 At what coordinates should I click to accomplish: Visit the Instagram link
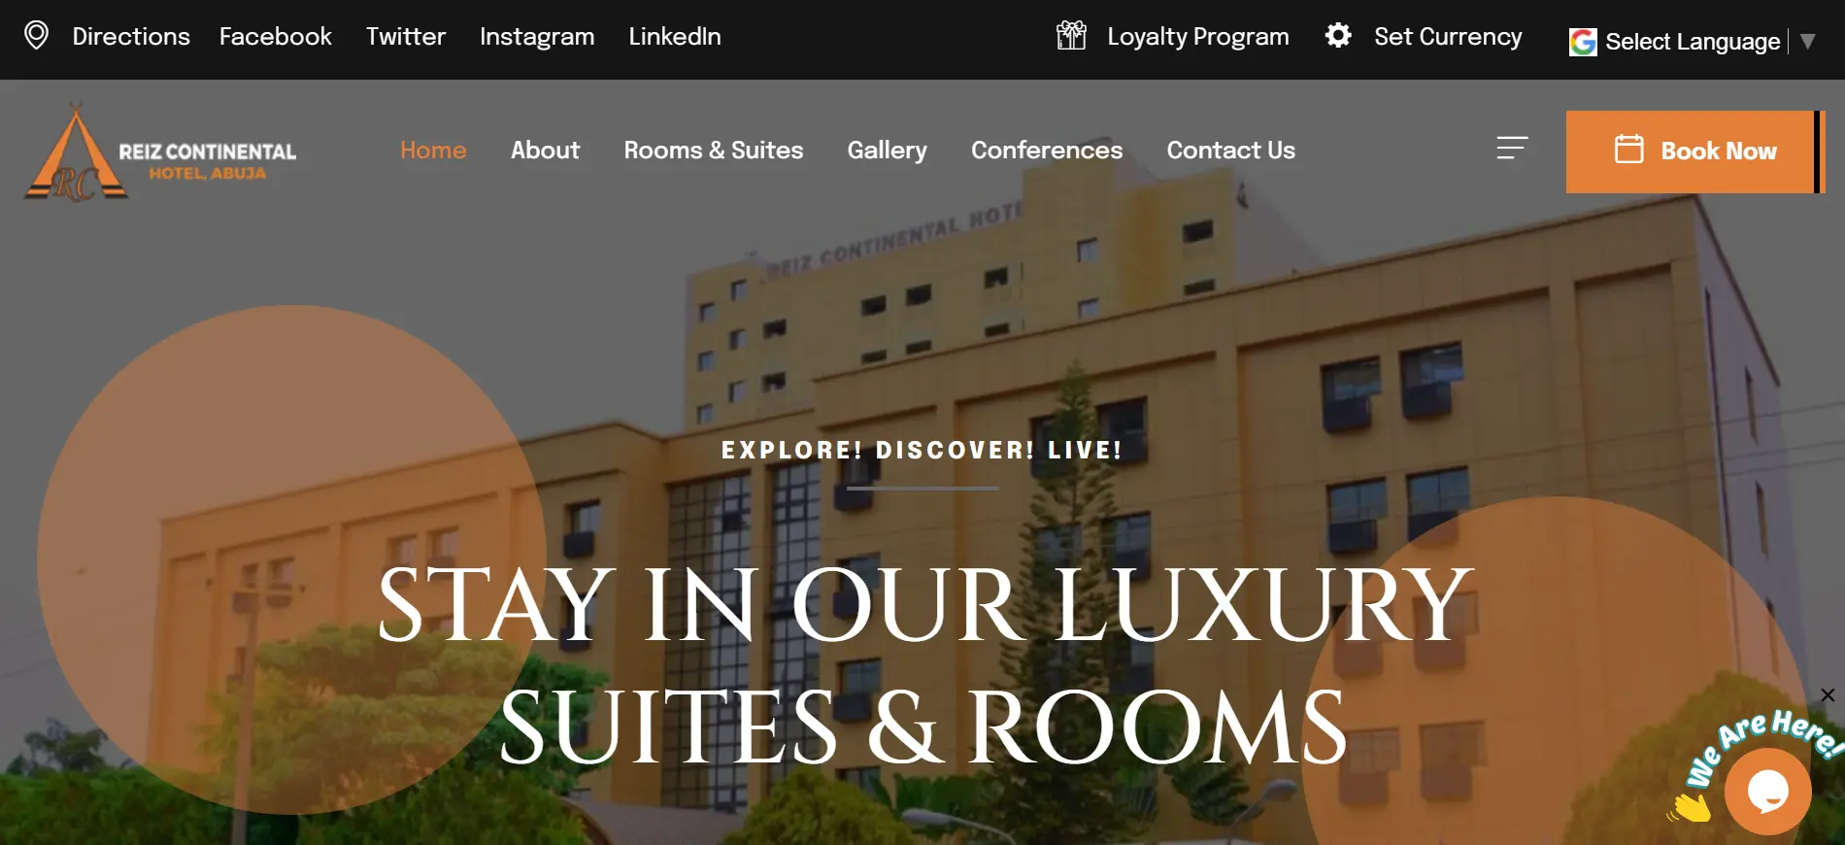point(537,37)
